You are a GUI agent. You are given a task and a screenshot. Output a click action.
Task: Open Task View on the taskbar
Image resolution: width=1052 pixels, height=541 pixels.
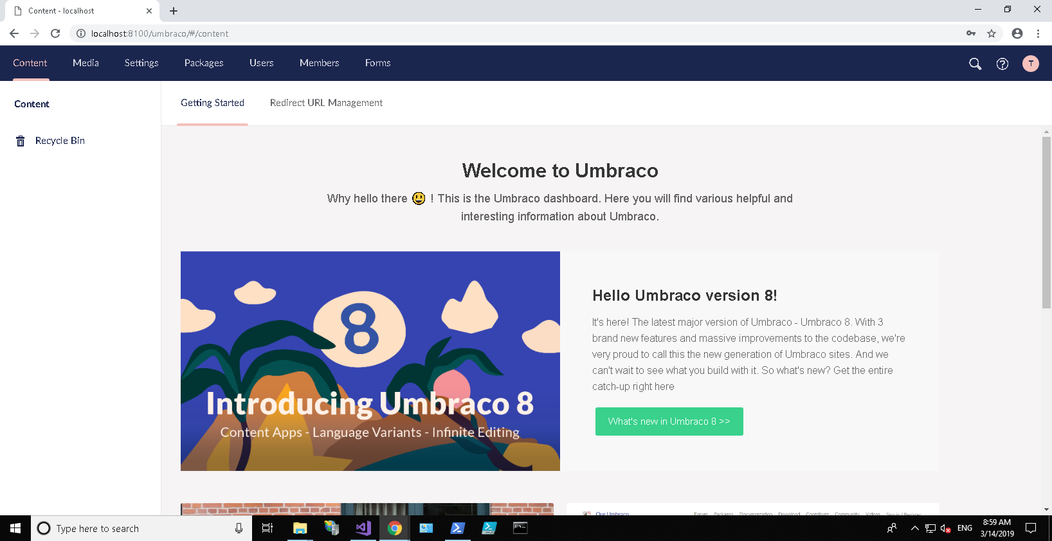click(268, 528)
